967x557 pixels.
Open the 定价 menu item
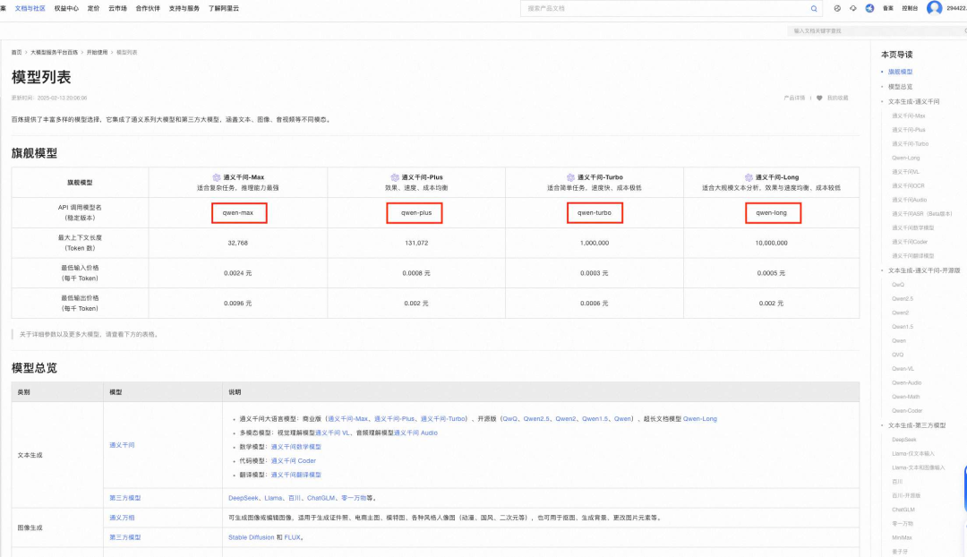(94, 9)
